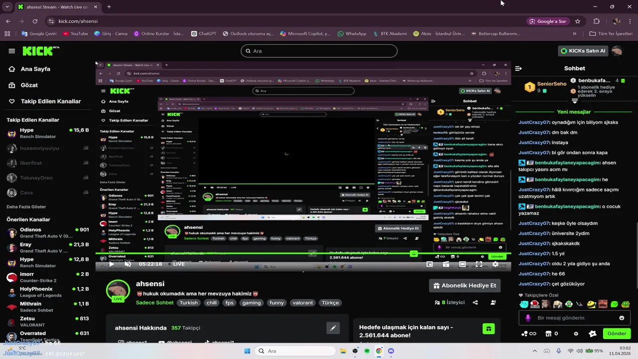Toggle follow icon beside the share icon
The width and height of the screenshot is (638, 359).
tap(493, 302)
